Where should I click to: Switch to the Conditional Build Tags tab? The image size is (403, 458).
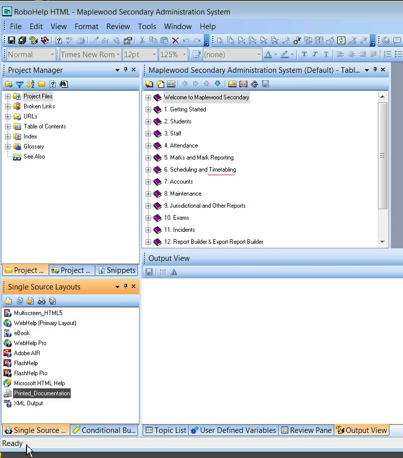[x=104, y=430]
